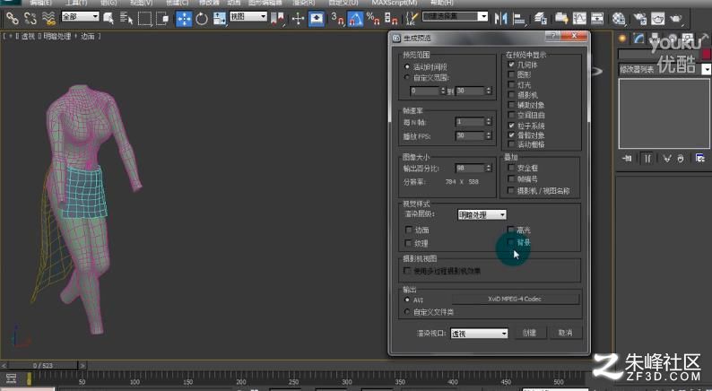This screenshot has width=712, height=391.
Task: Enable the 帧编号 overlay checkbox
Action: click(x=511, y=179)
